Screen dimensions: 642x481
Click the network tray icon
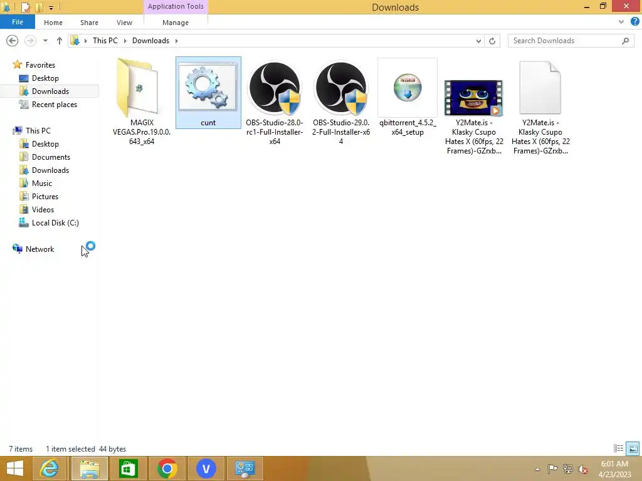tap(568, 469)
